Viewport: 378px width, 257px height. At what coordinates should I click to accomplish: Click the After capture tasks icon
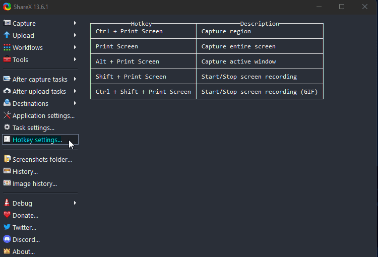coord(7,79)
